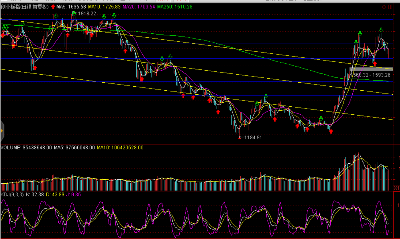Click the gray 1568.32 - 1593.26 gap band
This screenshot has width=400, height=239.
click(371, 69)
